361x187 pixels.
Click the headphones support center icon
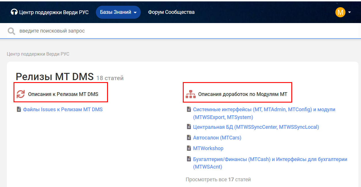14,12
